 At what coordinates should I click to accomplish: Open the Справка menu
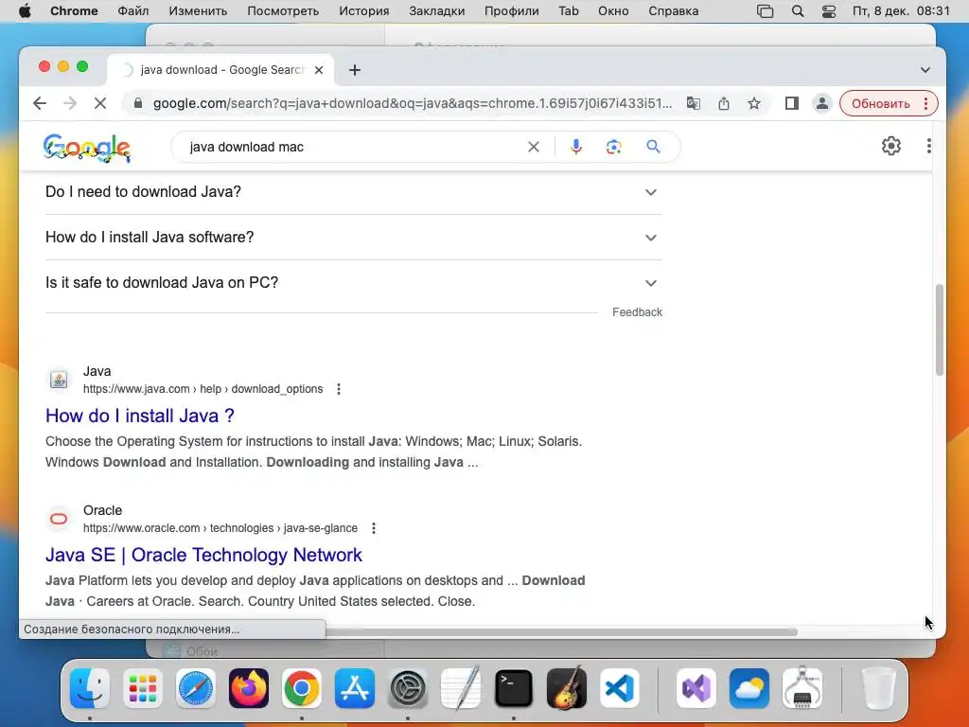tap(674, 11)
